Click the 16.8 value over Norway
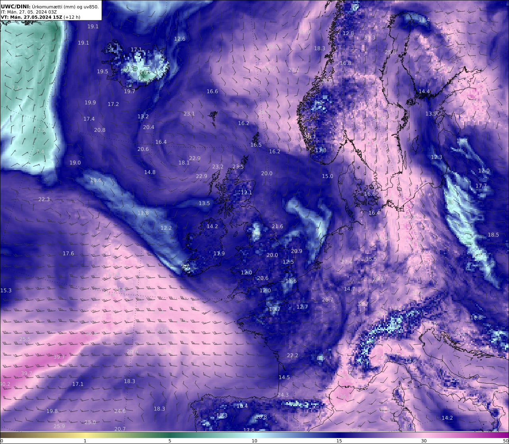509x444 pixels. (x=346, y=63)
